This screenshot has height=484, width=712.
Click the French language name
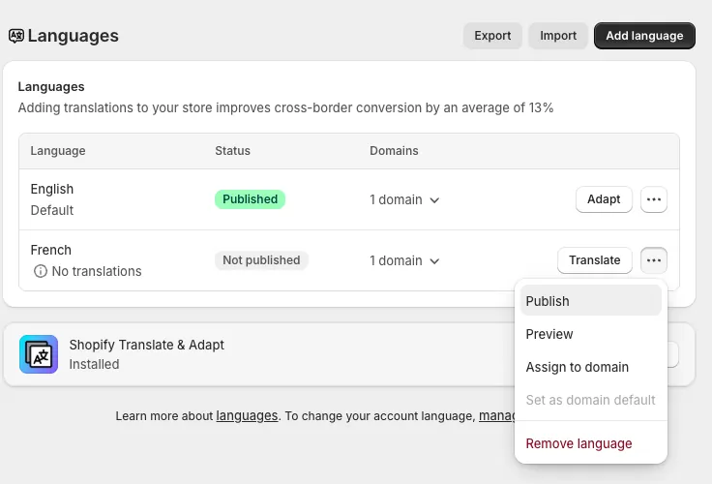coord(51,250)
